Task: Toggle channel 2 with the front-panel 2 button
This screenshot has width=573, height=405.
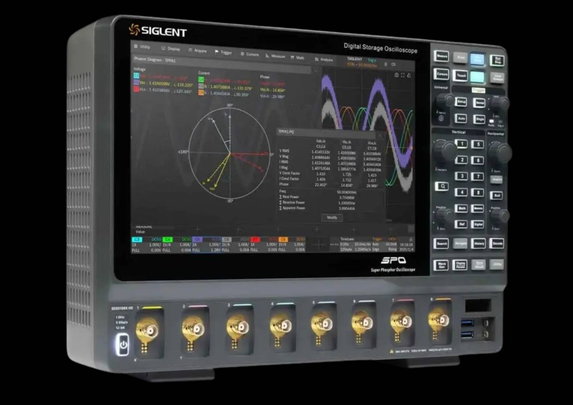Action: point(462,160)
